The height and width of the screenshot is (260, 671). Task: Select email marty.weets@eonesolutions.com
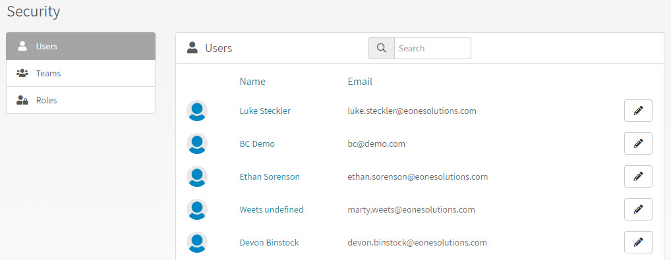(411, 209)
